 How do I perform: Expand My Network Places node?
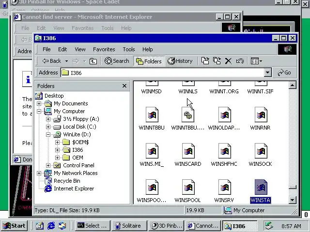tap(39, 173)
